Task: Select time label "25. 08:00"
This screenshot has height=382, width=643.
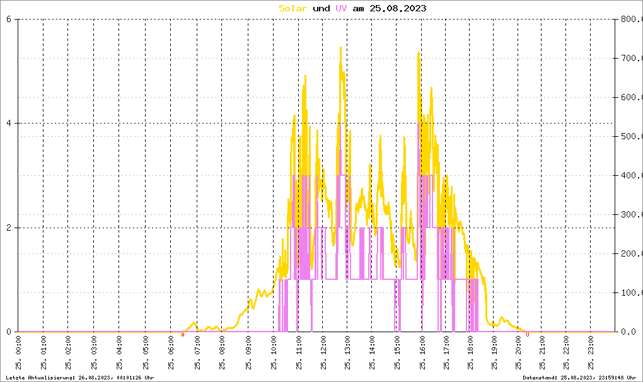Action: pyautogui.click(x=222, y=353)
